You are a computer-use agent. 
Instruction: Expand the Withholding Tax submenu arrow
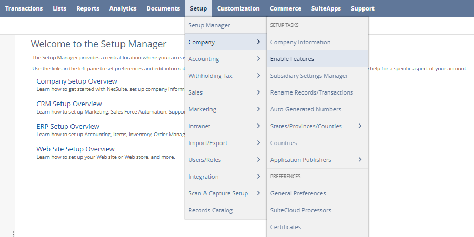coord(258,76)
